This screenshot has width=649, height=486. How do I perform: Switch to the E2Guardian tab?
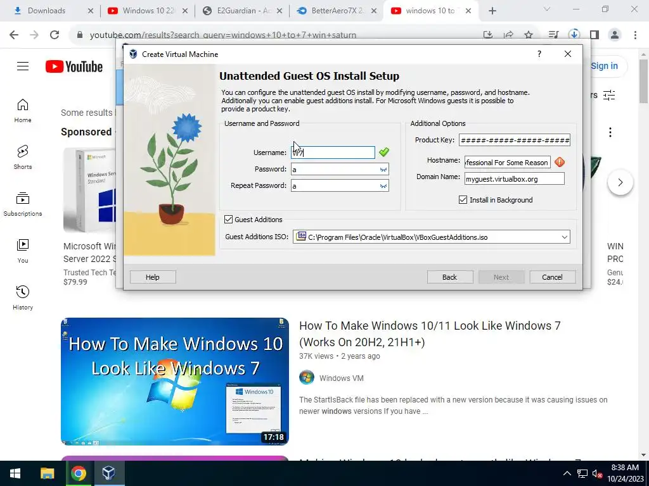pyautogui.click(x=242, y=11)
